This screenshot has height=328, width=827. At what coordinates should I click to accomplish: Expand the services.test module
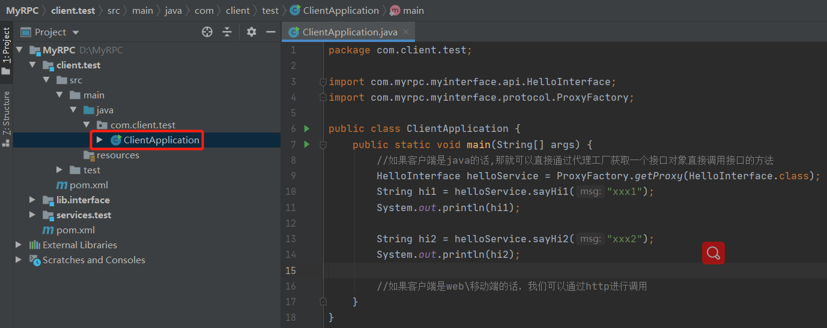click(32, 215)
